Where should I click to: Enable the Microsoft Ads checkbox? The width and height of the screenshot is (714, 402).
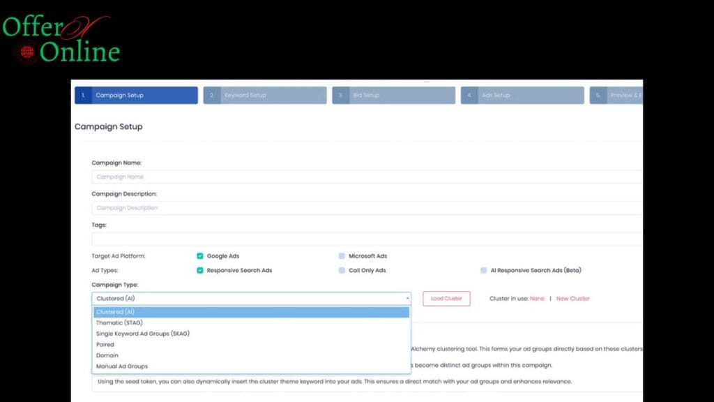pos(342,256)
